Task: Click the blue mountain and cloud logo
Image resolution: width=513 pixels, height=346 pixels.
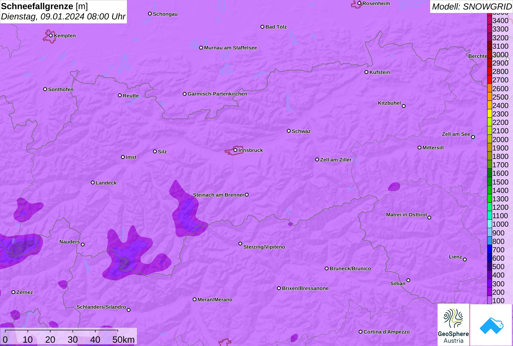Action: 491,325
